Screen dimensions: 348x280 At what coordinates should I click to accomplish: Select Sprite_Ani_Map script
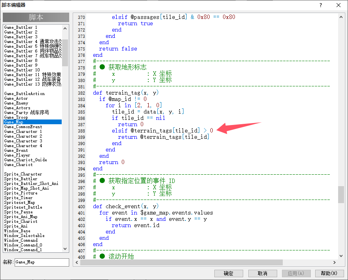click(21, 217)
